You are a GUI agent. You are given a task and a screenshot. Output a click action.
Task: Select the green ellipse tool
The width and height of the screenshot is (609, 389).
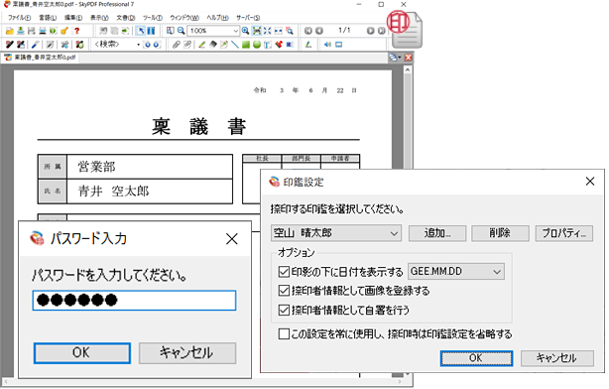coord(256,45)
